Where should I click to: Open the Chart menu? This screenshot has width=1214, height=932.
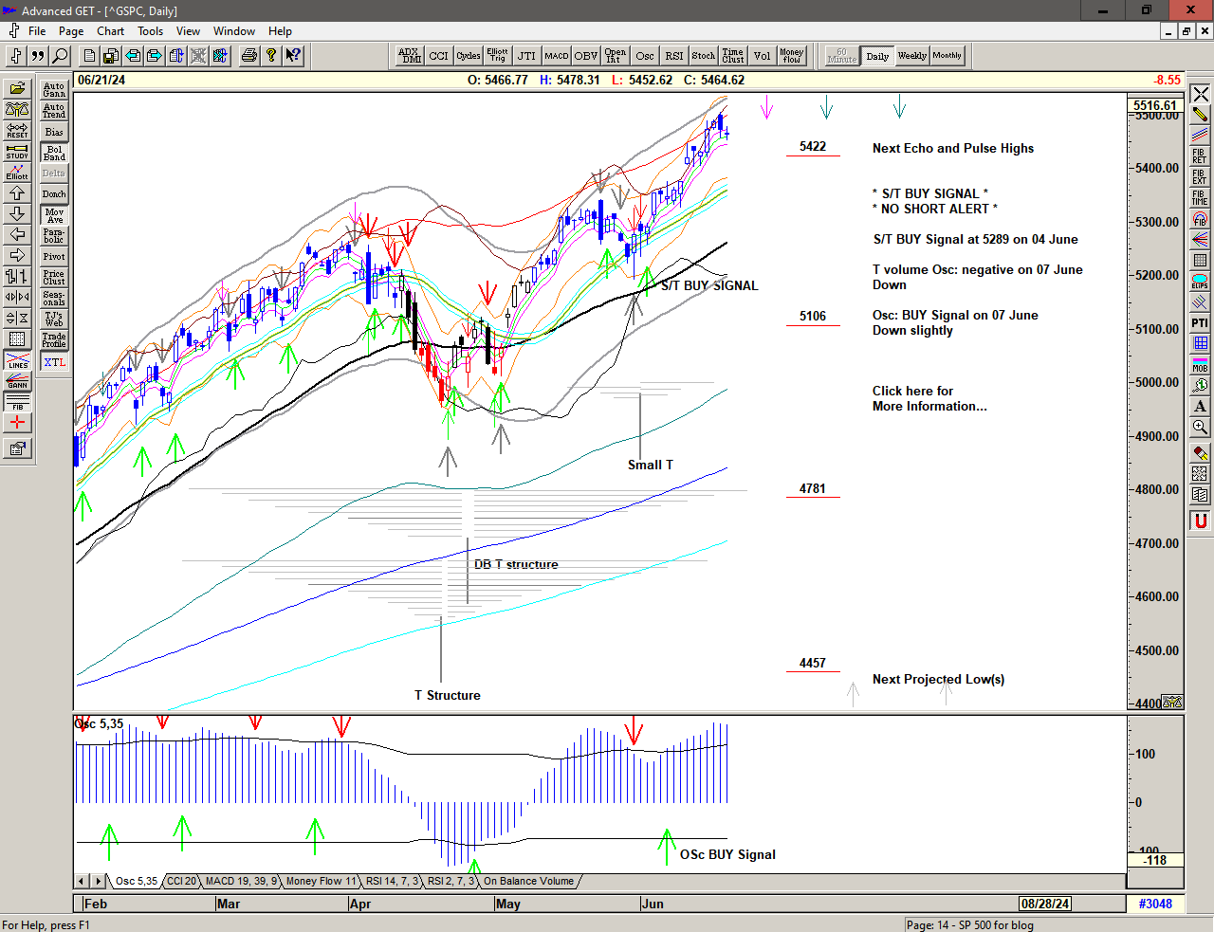coord(110,31)
